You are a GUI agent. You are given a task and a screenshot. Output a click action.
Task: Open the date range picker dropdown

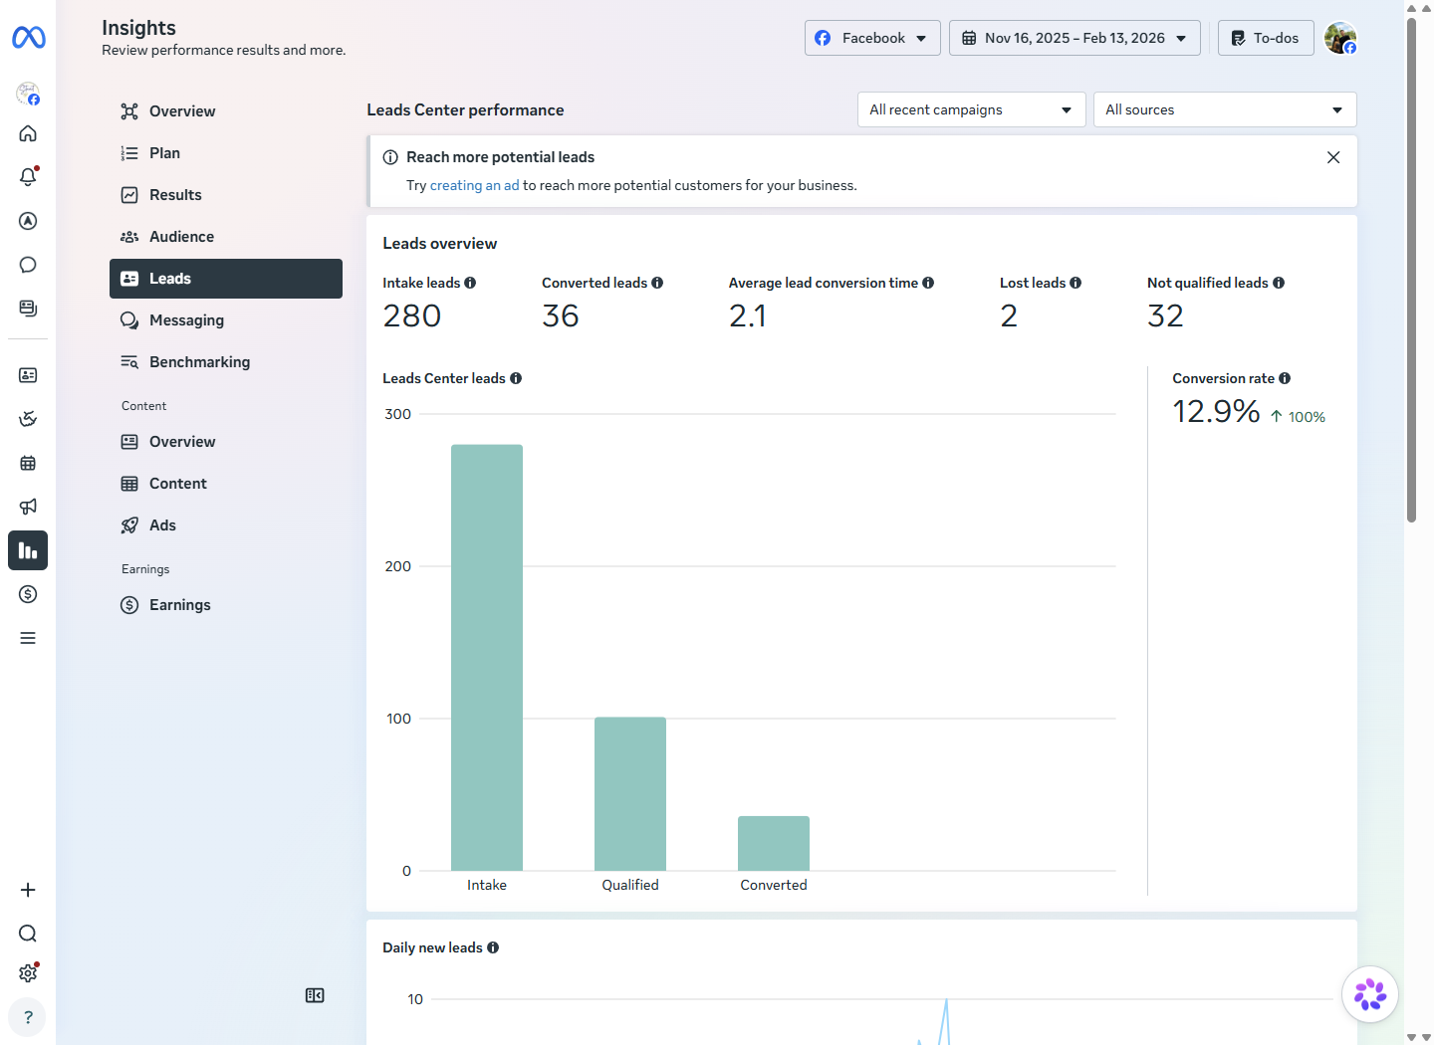(x=1075, y=38)
